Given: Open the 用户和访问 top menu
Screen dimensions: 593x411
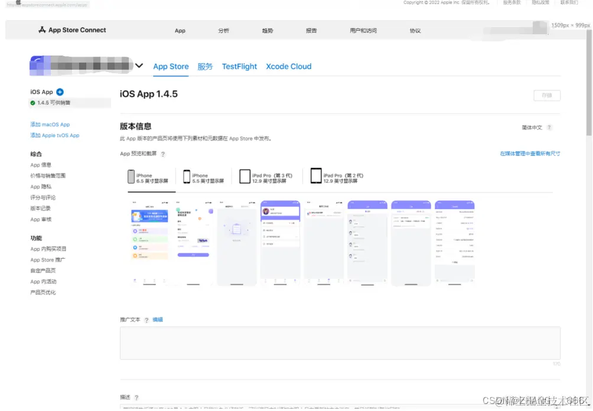Looking at the screenshot, I should click(363, 31).
